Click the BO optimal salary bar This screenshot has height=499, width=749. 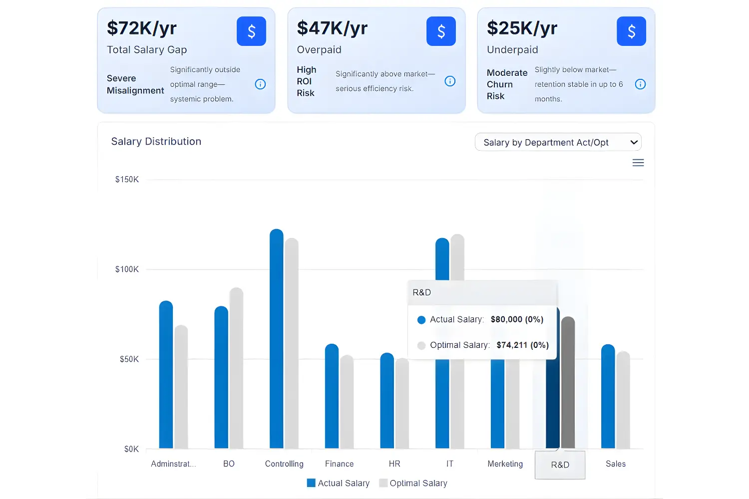pyautogui.click(x=236, y=369)
